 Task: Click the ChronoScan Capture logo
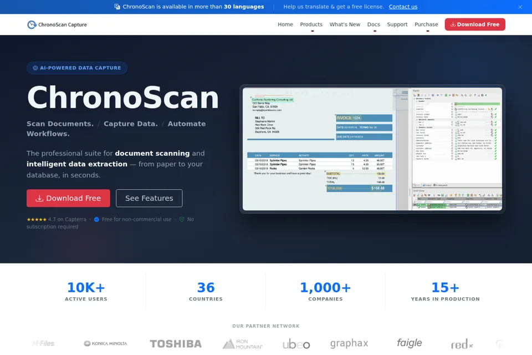pyautogui.click(x=57, y=24)
